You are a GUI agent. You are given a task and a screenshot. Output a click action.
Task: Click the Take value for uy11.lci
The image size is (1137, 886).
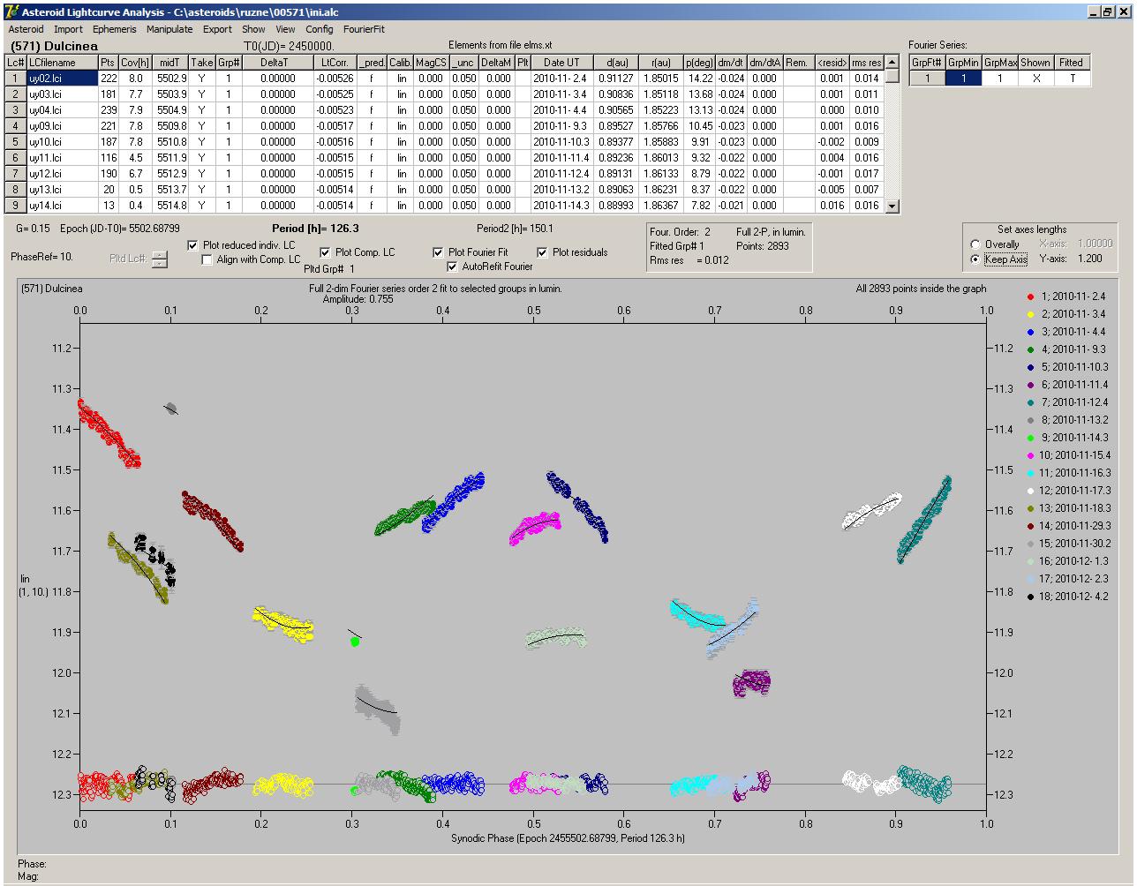point(201,158)
